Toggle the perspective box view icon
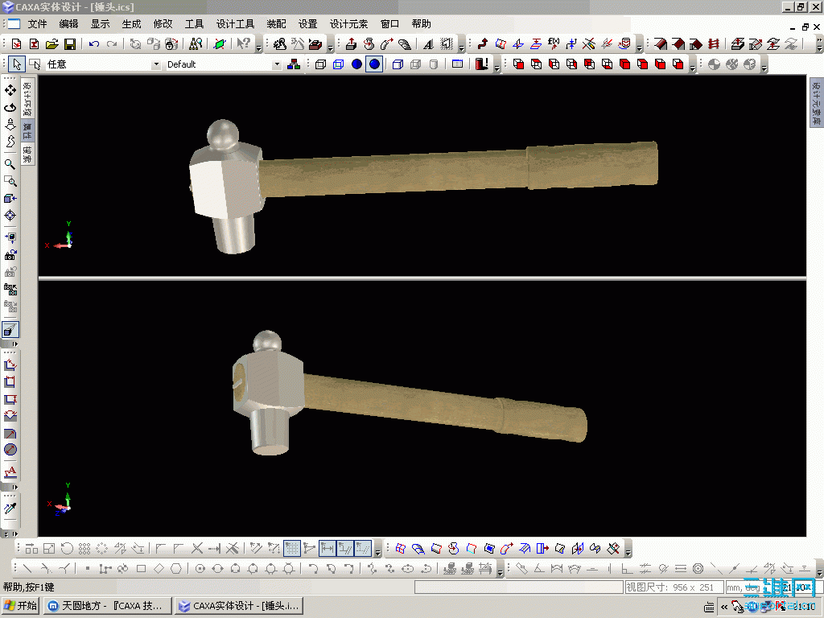This screenshot has height=618, width=824. click(398, 64)
